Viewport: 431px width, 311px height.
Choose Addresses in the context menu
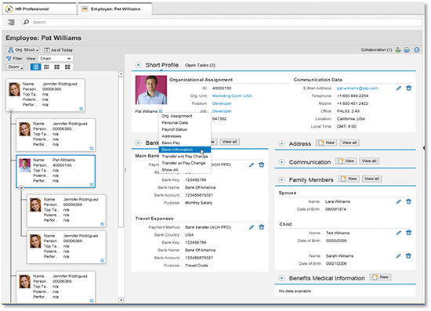tap(185, 136)
